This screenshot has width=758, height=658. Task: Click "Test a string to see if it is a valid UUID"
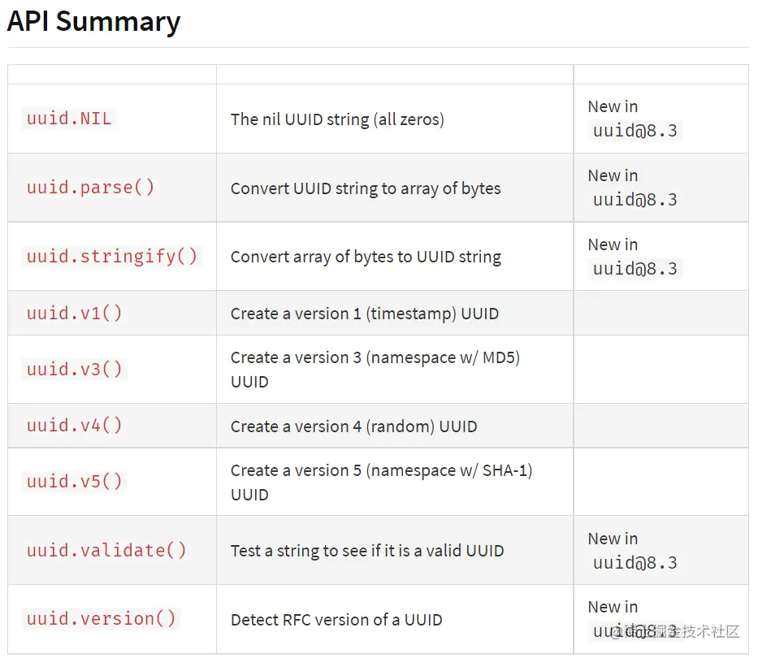tap(367, 551)
